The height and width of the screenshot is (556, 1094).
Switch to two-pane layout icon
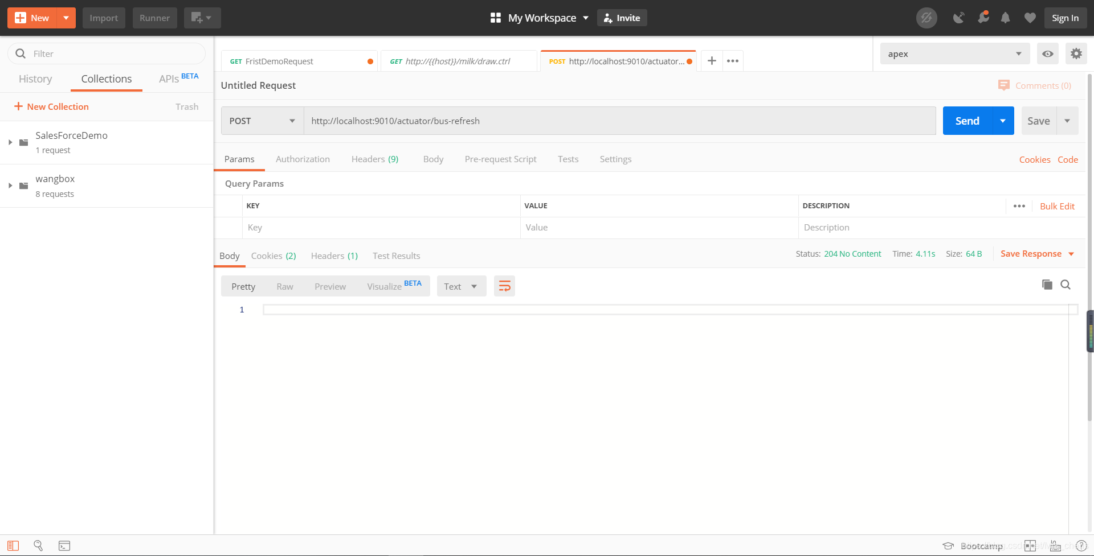coord(1030,546)
